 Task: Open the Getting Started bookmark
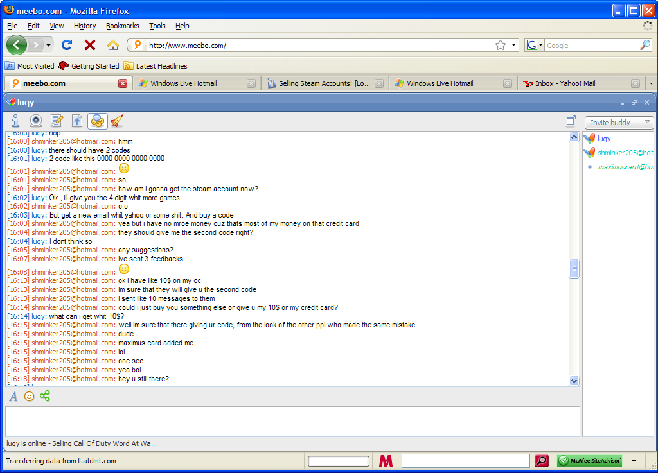(89, 65)
